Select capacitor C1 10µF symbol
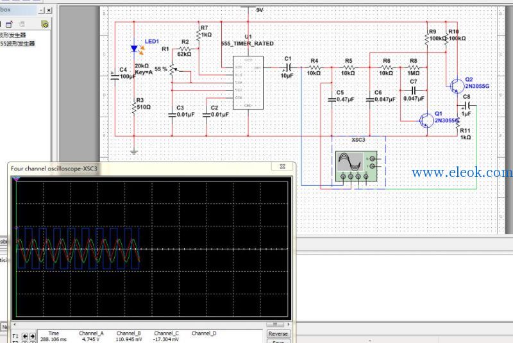 point(288,68)
